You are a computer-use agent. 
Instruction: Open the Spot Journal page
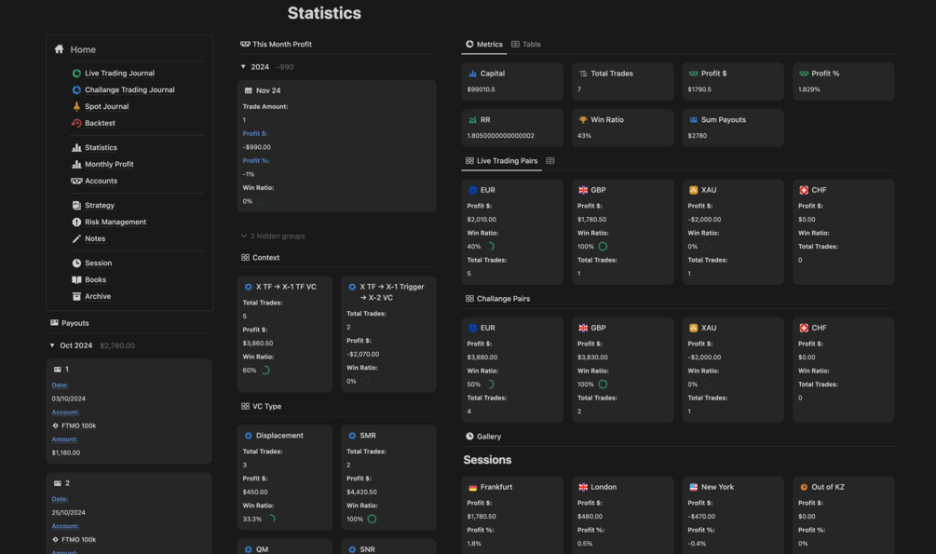[x=107, y=106]
